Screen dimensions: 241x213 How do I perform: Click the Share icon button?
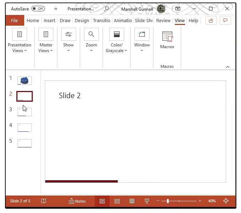[211, 20]
